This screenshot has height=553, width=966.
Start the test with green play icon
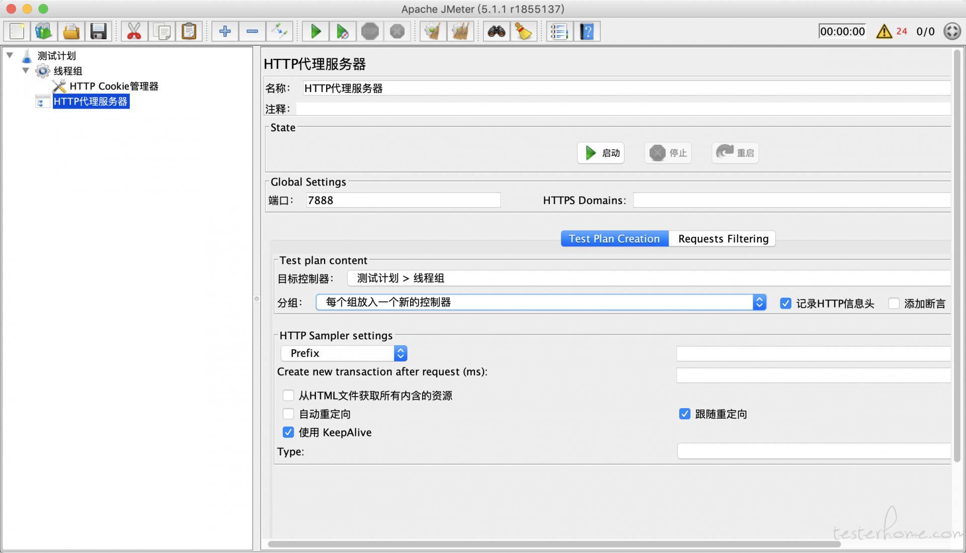315,32
